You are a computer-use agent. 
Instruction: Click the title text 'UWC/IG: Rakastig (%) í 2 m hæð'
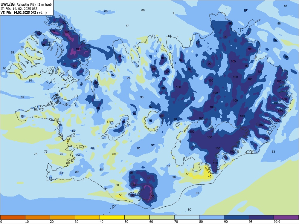[x=26, y=4]
